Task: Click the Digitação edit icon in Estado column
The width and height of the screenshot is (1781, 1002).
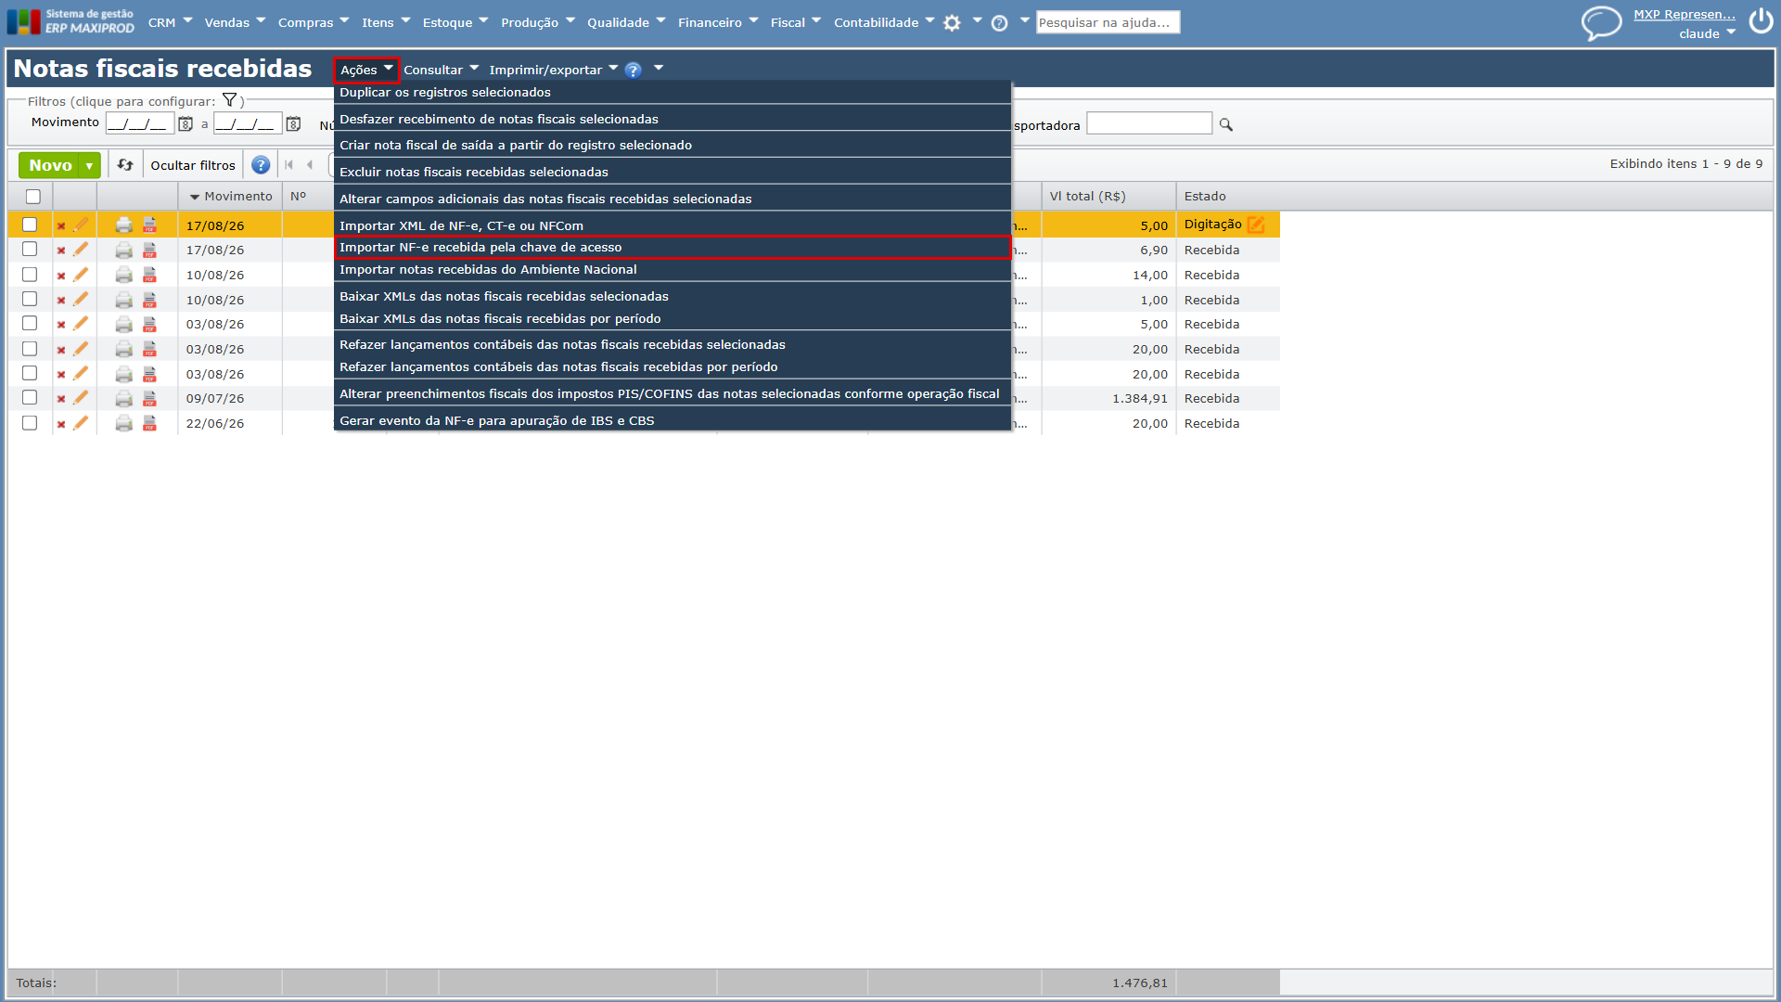Action: 1255,225
